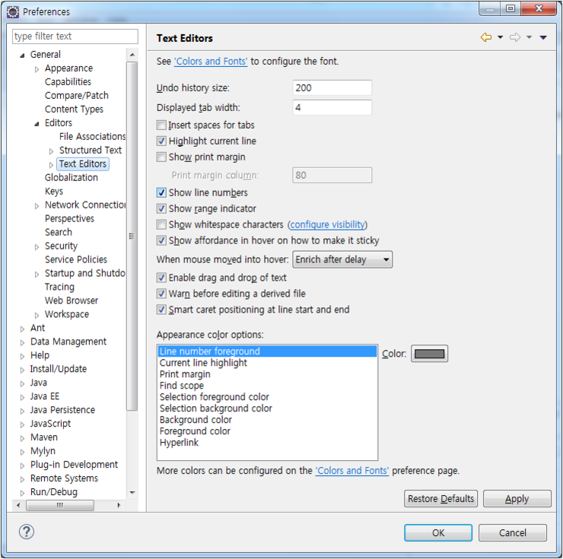Select Current line highlight color option
The image size is (563, 559).
[x=268, y=363]
